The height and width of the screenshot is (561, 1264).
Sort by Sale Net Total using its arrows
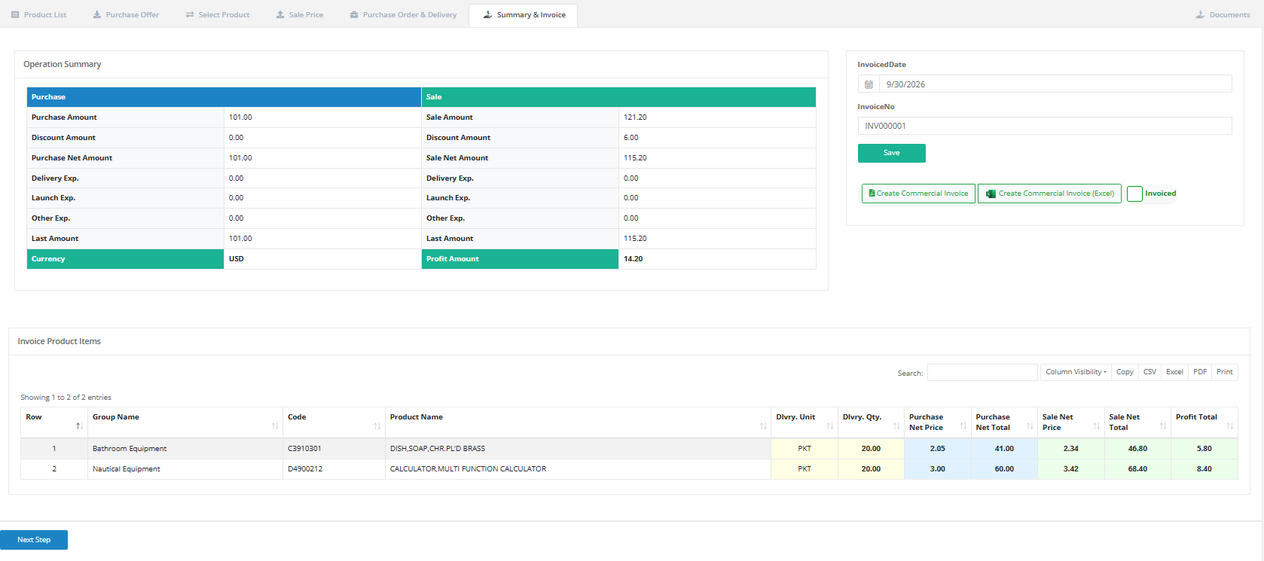coord(1163,426)
